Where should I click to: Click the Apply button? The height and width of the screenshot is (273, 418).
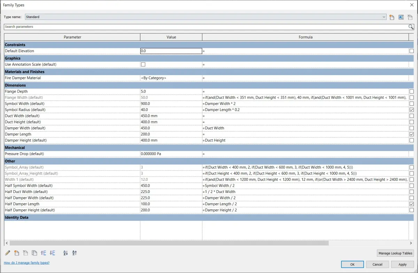point(403,264)
